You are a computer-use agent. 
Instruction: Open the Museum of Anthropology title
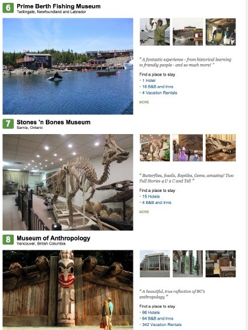pyautogui.click(x=53, y=238)
